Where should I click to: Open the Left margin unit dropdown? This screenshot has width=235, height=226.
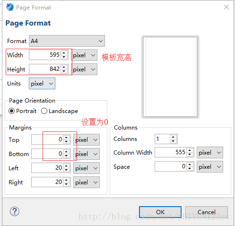pyautogui.click(x=87, y=168)
